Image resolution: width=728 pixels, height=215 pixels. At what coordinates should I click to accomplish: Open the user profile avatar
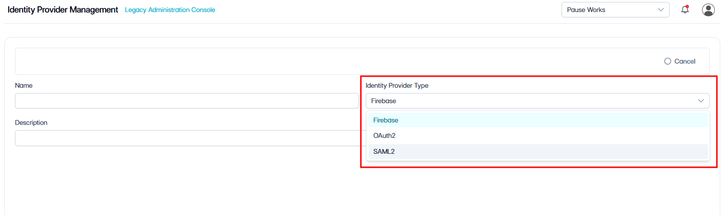pos(708,10)
